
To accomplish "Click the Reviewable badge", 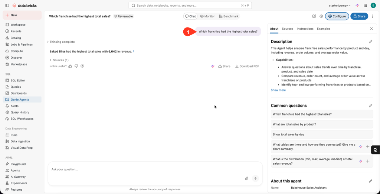I will click(124, 16).
